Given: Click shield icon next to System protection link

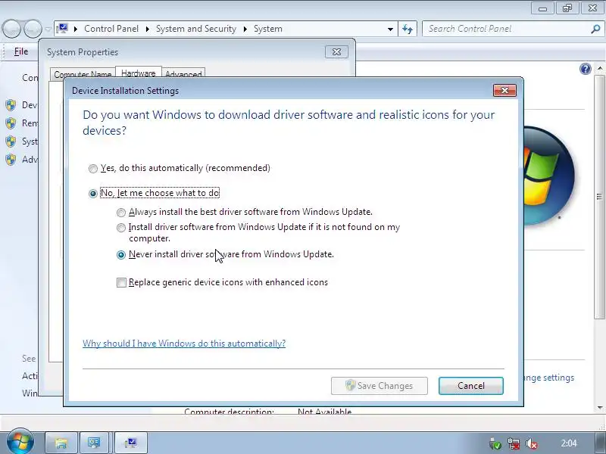Looking at the screenshot, I should tap(11, 141).
